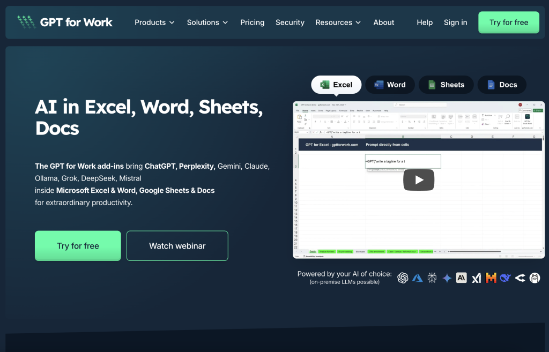Go to the Security page
The image size is (549, 352).
[x=290, y=23]
